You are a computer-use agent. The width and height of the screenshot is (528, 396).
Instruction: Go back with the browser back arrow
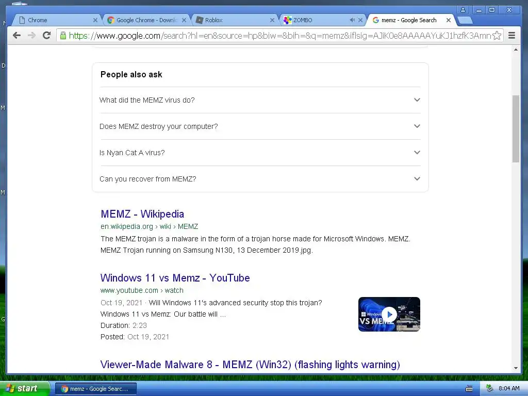[16, 36]
